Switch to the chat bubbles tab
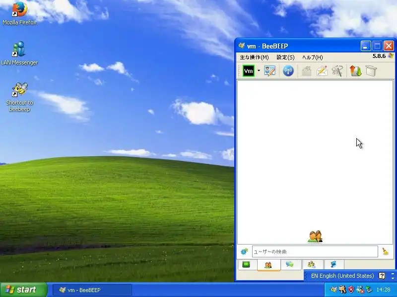Screen dimensions: 397x297 tap(290, 264)
